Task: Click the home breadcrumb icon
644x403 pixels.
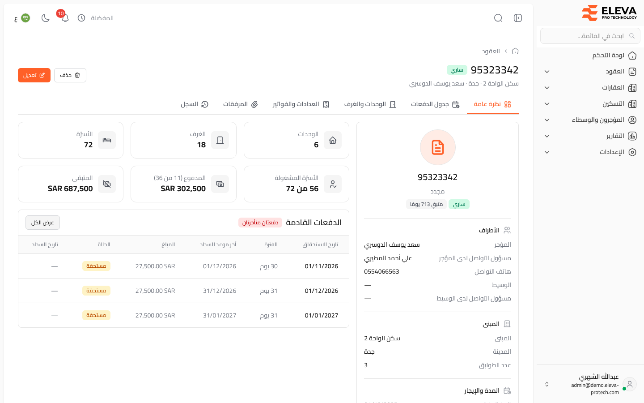Action: click(x=515, y=51)
